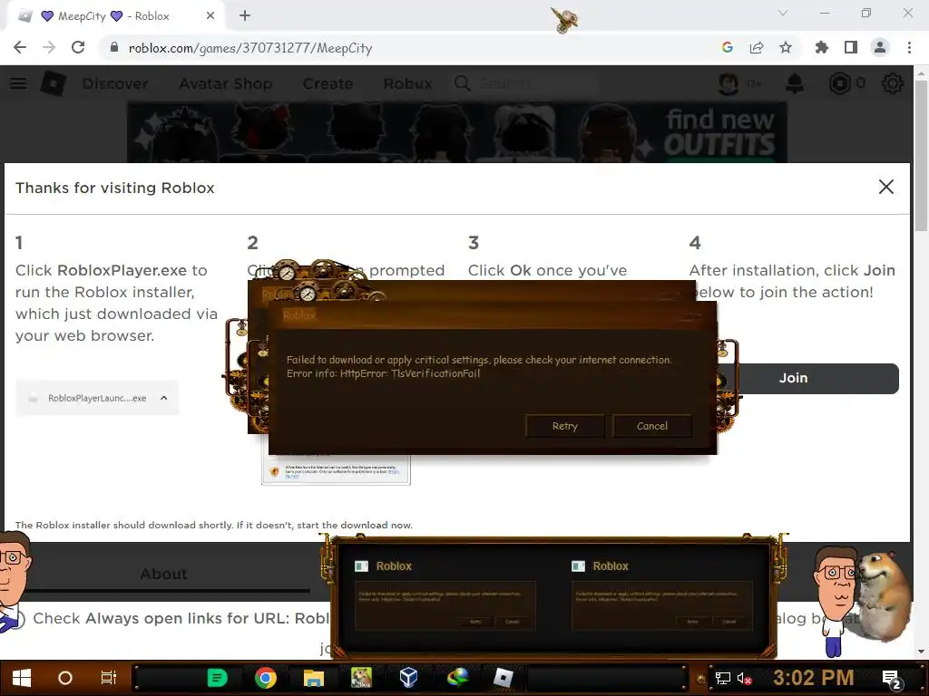Click the Roblox user avatar icon

click(x=729, y=83)
